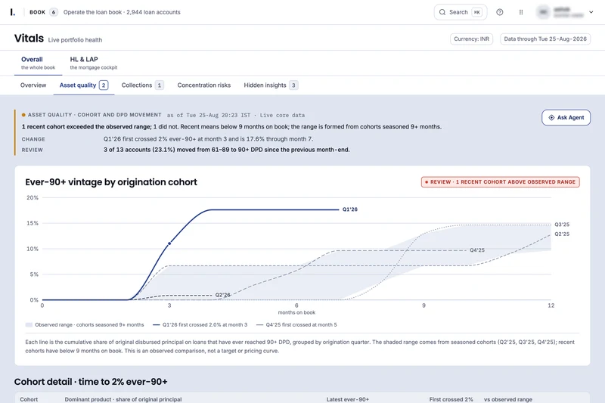The image size is (605, 403).
Task: Click the keyboard shortcut badge in Search
Action: pyautogui.click(x=477, y=12)
